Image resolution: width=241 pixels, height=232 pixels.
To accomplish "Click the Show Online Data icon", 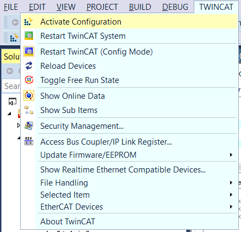I will coord(29,96).
